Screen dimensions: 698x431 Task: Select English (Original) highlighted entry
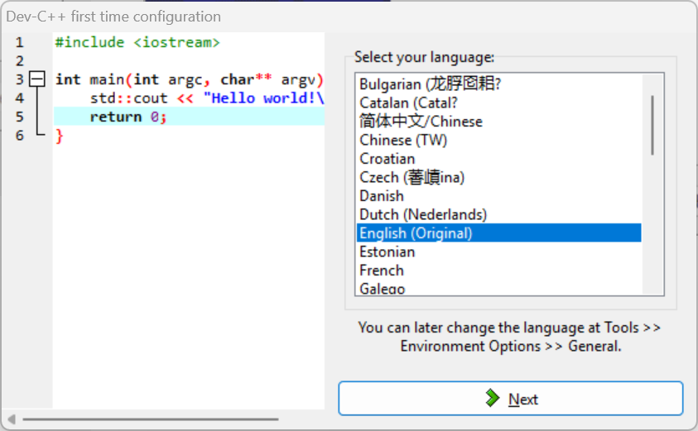(x=498, y=233)
